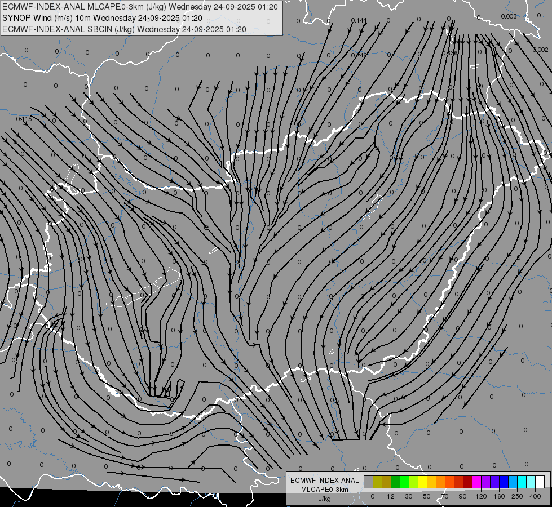Click the 0.336 value on the map
Screen dimensions: 552x507
coord(449,53)
